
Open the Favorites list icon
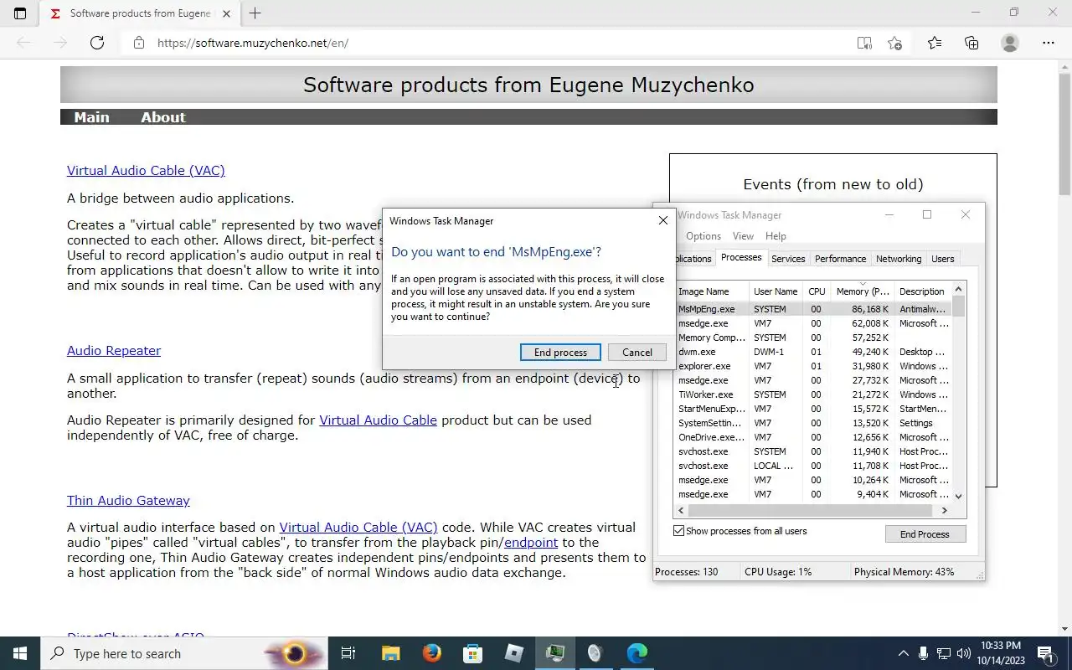935,43
